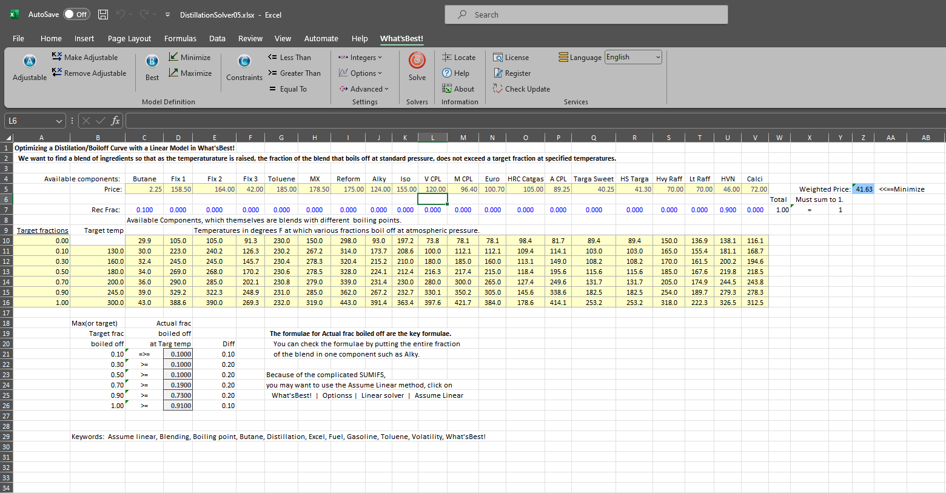This screenshot has height=493, width=946.
Task: Click the Save icon in title bar
Action: (x=103, y=15)
